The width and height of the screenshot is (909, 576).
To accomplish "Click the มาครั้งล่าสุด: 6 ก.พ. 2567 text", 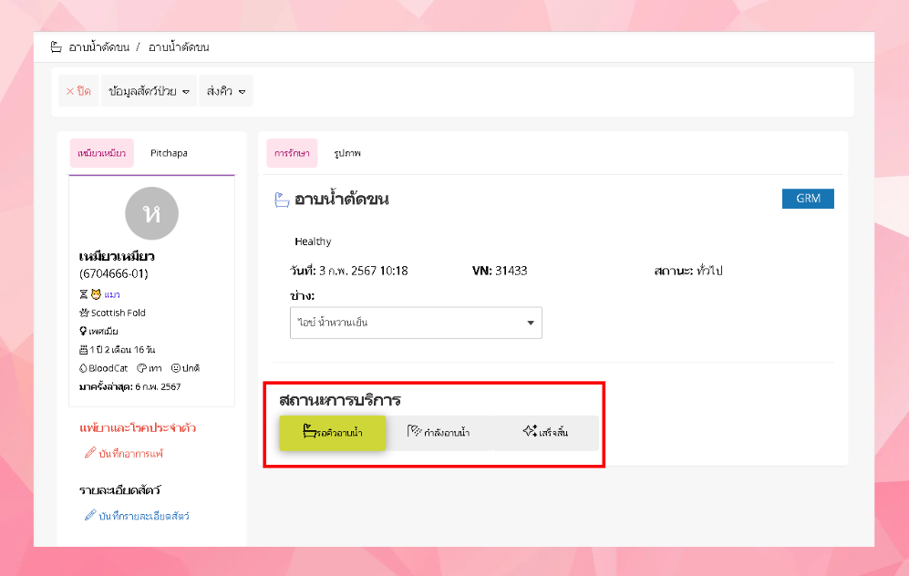I will 129,386.
